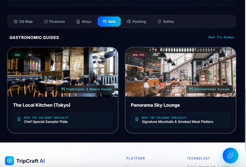Click the VEG badge on The Local Kitchen
Viewport: 246px width, 167px height.
(17, 55)
